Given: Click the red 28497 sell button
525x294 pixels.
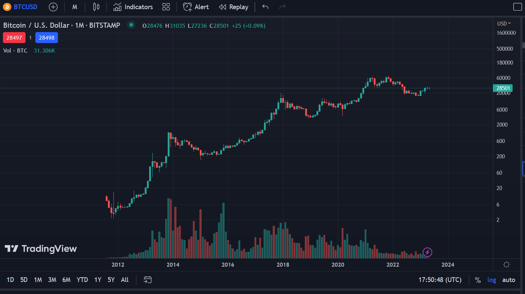Looking at the screenshot, I should pos(14,38).
